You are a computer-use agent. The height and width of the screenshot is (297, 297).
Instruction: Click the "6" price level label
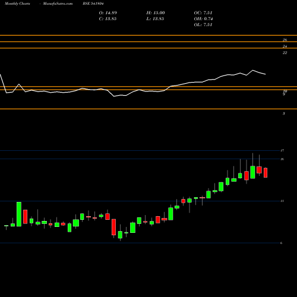(x=282, y=243)
